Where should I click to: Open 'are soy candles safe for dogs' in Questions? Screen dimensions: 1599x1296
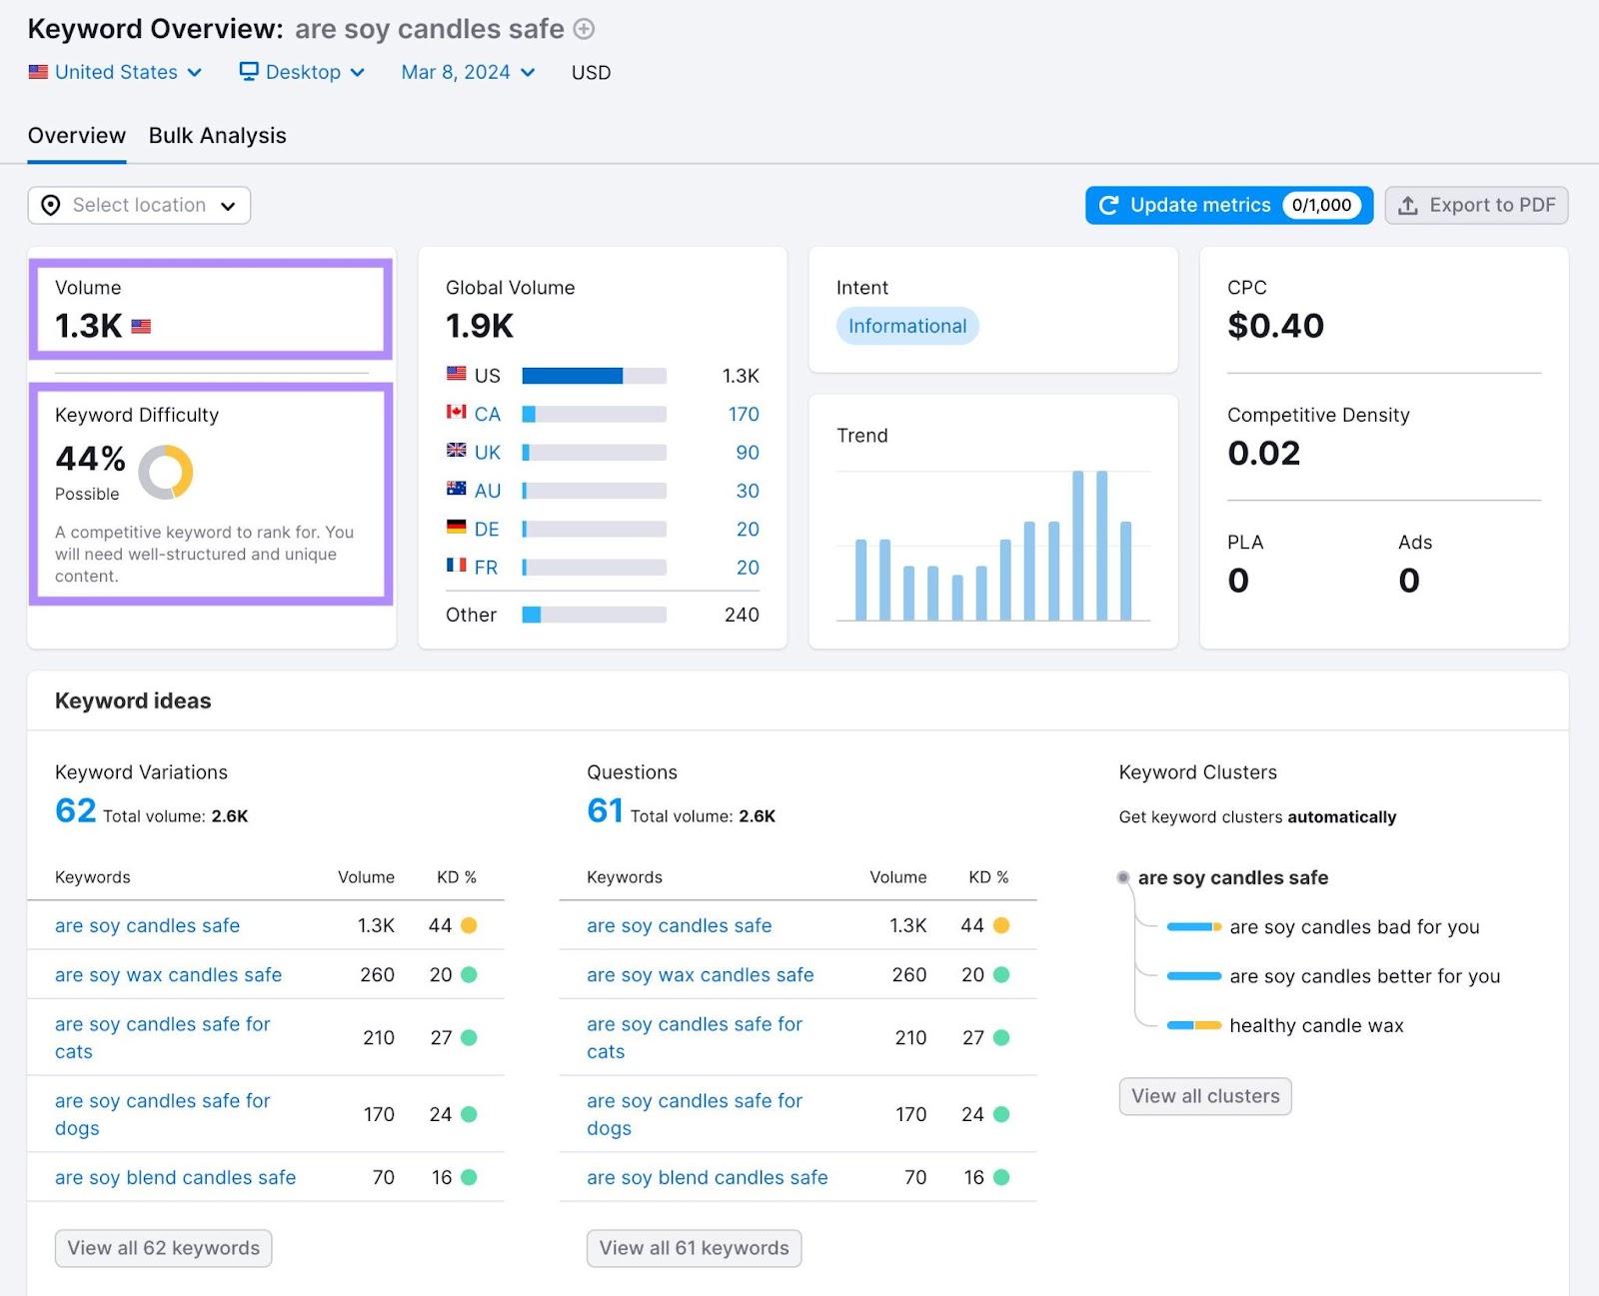click(695, 1114)
